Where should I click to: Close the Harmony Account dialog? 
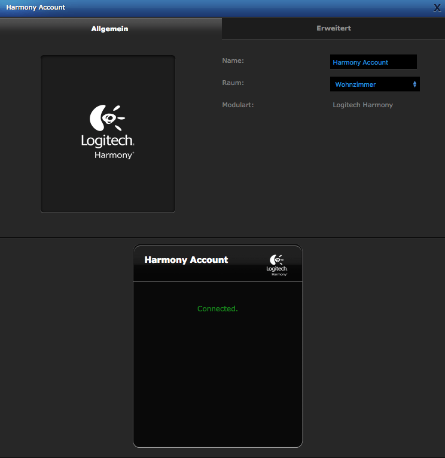pyautogui.click(x=437, y=8)
